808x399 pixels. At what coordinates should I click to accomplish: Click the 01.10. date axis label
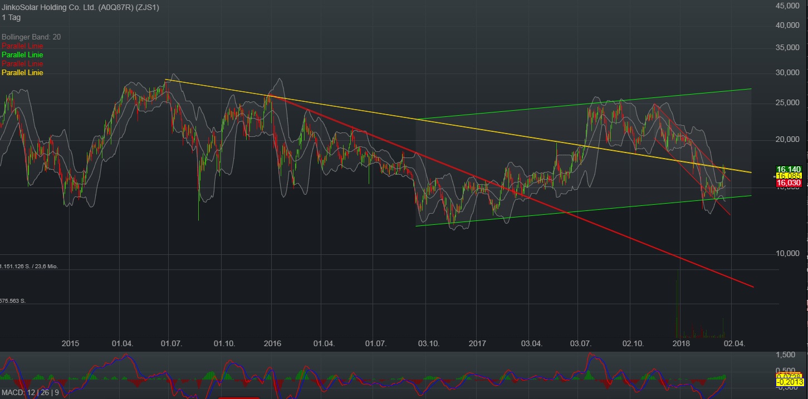(223, 344)
